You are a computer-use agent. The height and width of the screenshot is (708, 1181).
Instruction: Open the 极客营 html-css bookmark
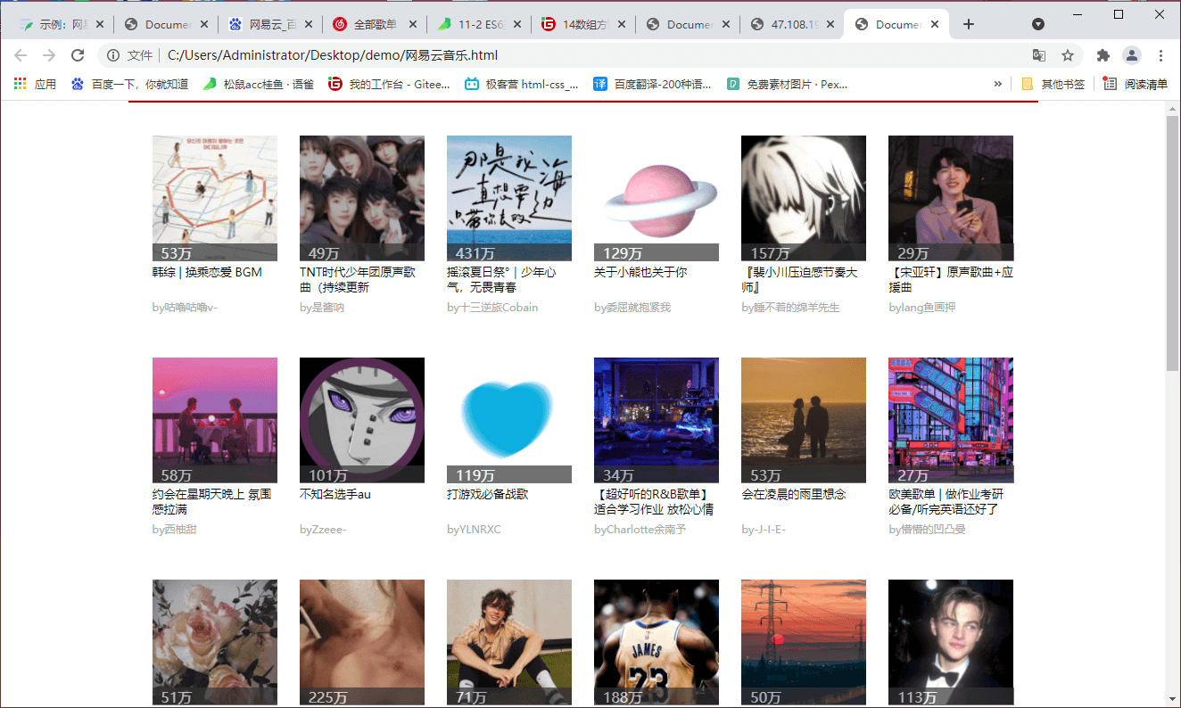pyautogui.click(x=522, y=84)
